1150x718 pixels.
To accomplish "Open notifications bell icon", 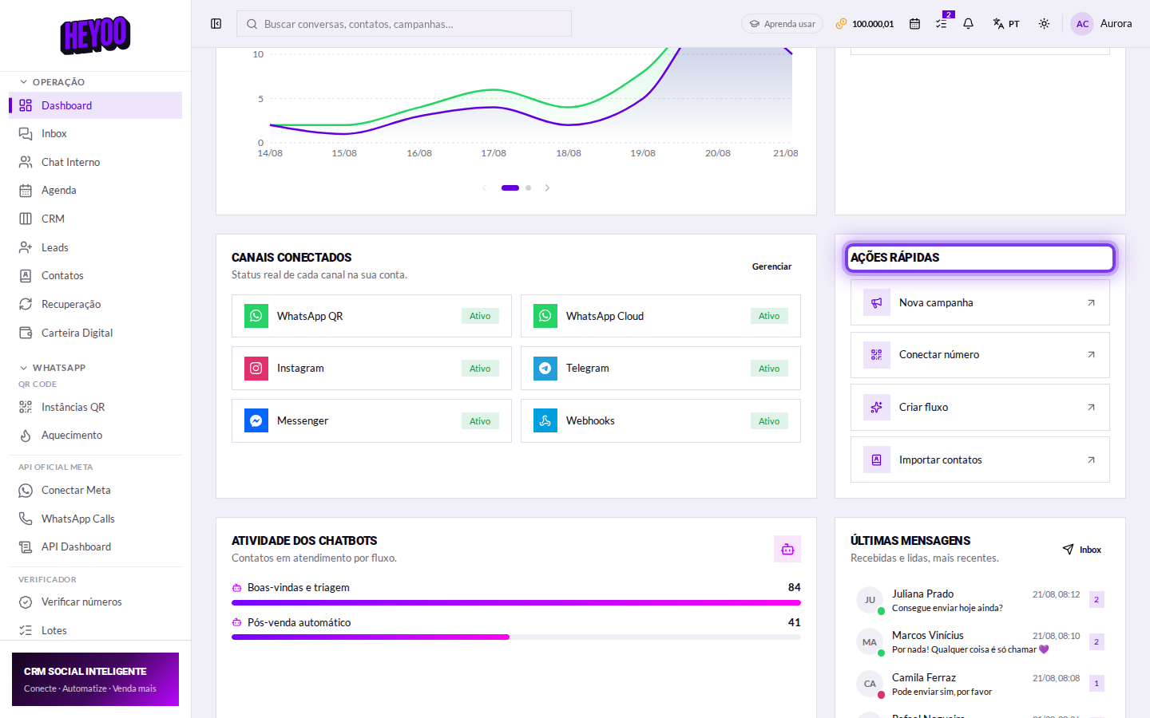I will [x=968, y=24].
